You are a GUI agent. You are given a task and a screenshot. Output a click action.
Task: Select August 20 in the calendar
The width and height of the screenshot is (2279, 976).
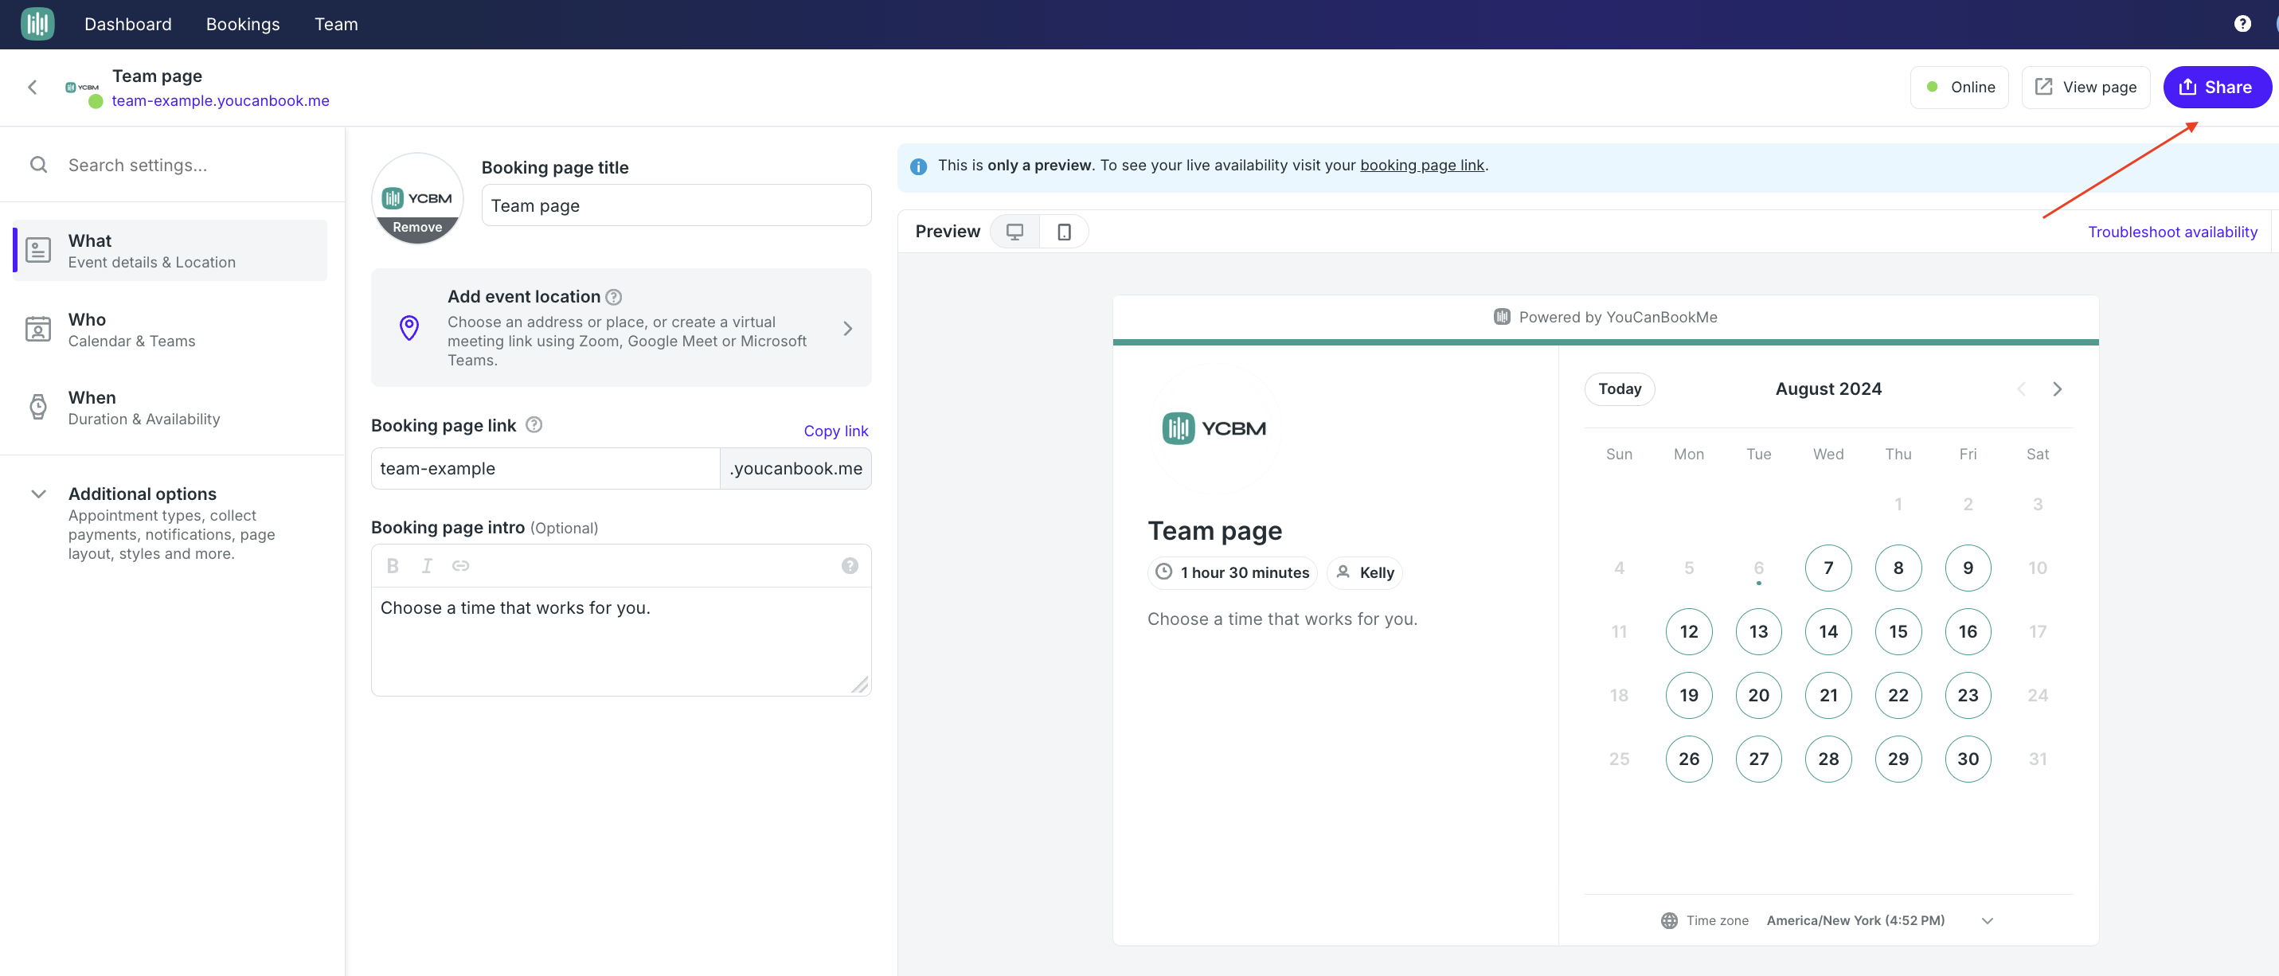1758,696
